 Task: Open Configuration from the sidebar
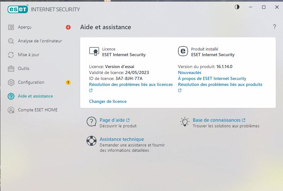(31, 82)
